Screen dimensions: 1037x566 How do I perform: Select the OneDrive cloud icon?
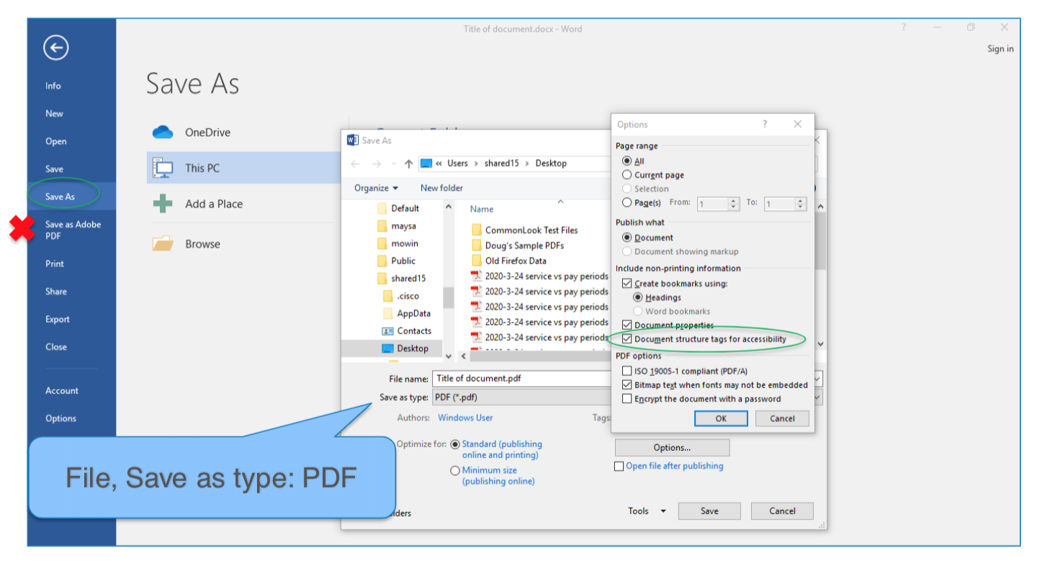pyautogui.click(x=163, y=132)
